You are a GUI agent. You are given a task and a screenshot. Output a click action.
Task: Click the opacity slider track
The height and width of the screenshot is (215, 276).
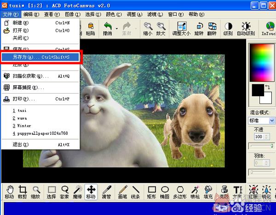[261, 146]
